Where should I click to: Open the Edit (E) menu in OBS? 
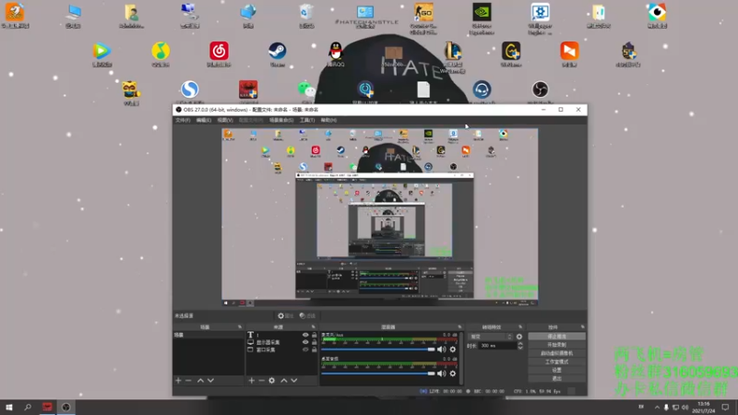(203, 120)
